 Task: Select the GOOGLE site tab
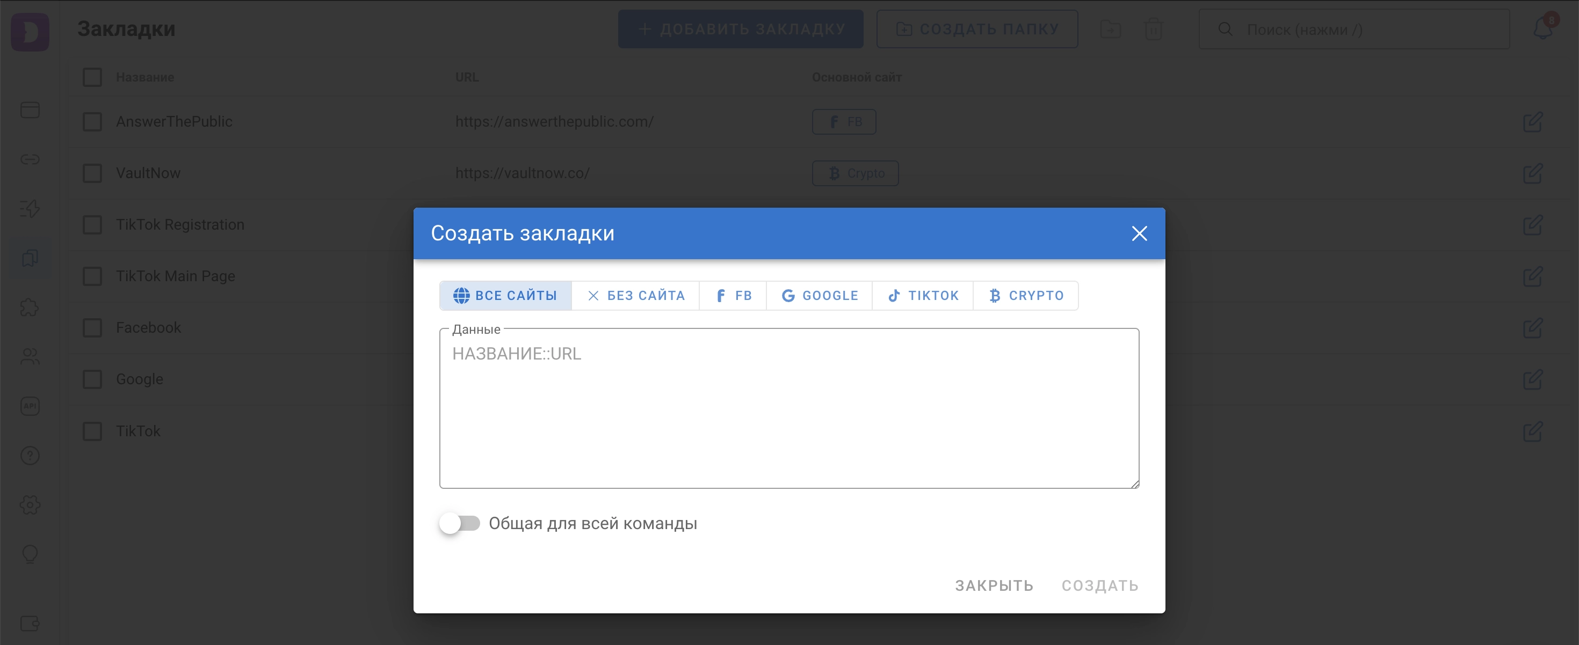(x=820, y=296)
